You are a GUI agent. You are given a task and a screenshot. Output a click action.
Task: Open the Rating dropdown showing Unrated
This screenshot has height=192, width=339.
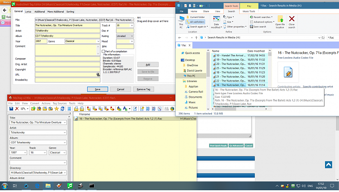[132, 36]
